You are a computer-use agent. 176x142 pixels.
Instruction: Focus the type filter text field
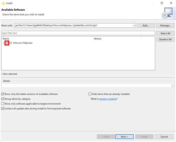click(x=78, y=33)
